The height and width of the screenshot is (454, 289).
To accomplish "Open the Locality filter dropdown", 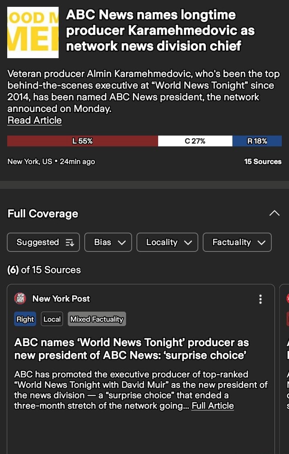I will coord(167,242).
